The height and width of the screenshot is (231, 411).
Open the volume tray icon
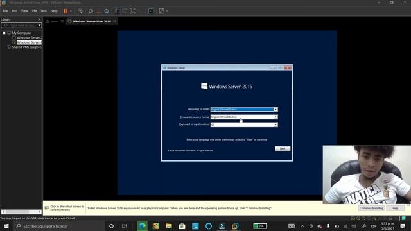(x=354, y=226)
